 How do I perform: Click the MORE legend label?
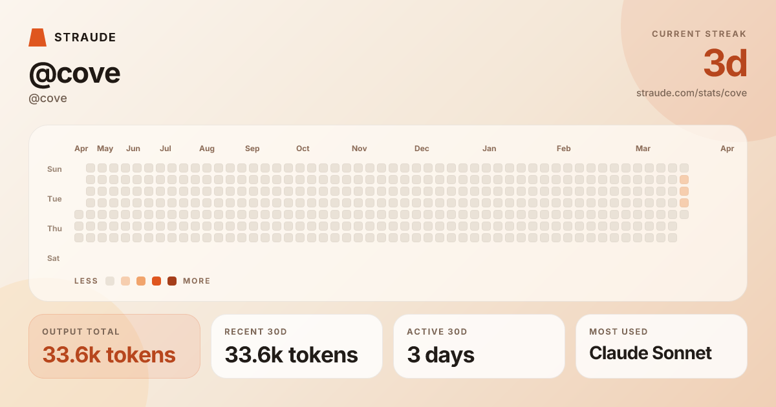[197, 281]
